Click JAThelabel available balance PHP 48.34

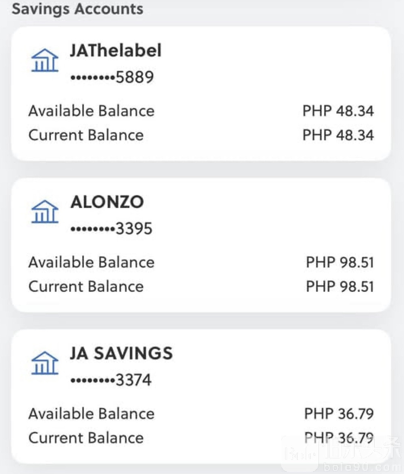(x=338, y=111)
